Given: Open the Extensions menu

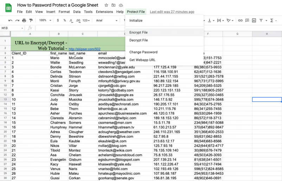Looking at the screenshot, I should pyautogui.click(x=104, y=12).
